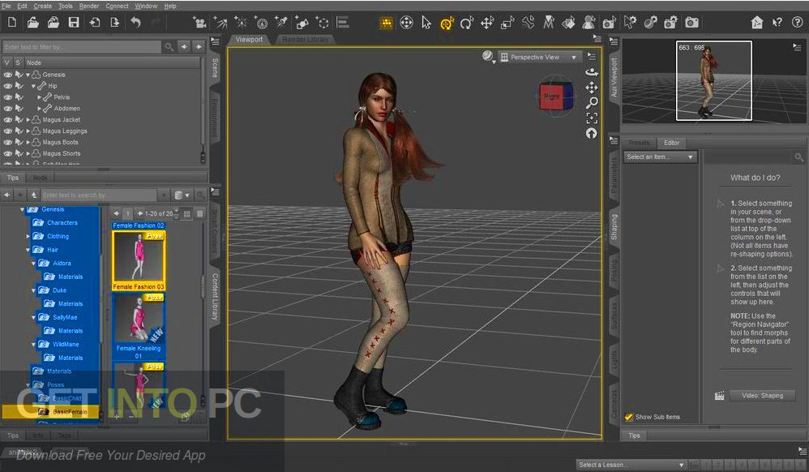Viewport: 809px width, 472px height.
Task: Open the File menu
Action: (6, 6)
